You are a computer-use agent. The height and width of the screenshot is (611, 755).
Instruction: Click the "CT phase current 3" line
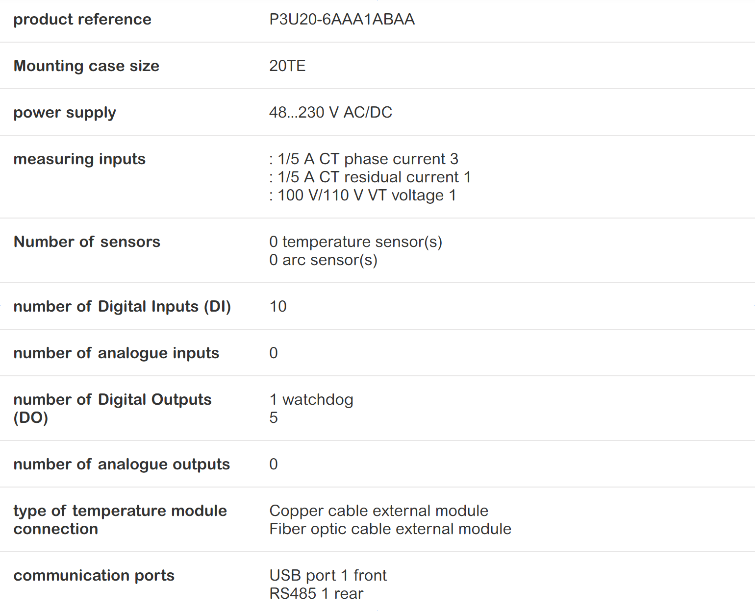coord(364,159)
